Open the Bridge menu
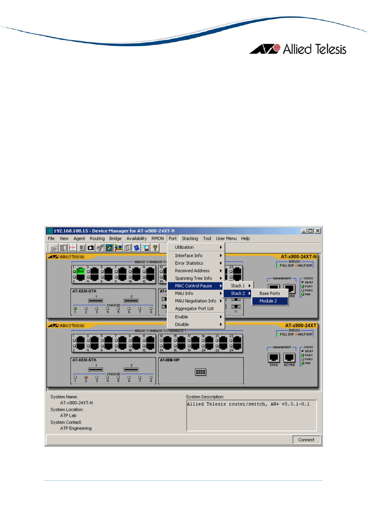 click(115, 238)
